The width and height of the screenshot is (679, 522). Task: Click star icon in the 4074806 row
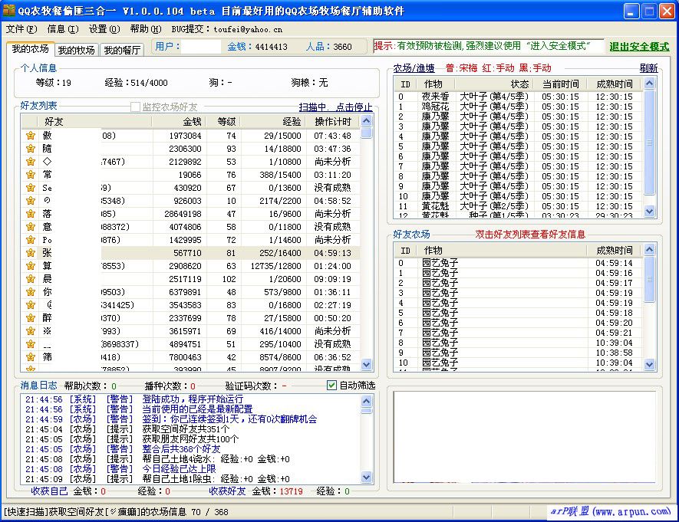[31, 227]
